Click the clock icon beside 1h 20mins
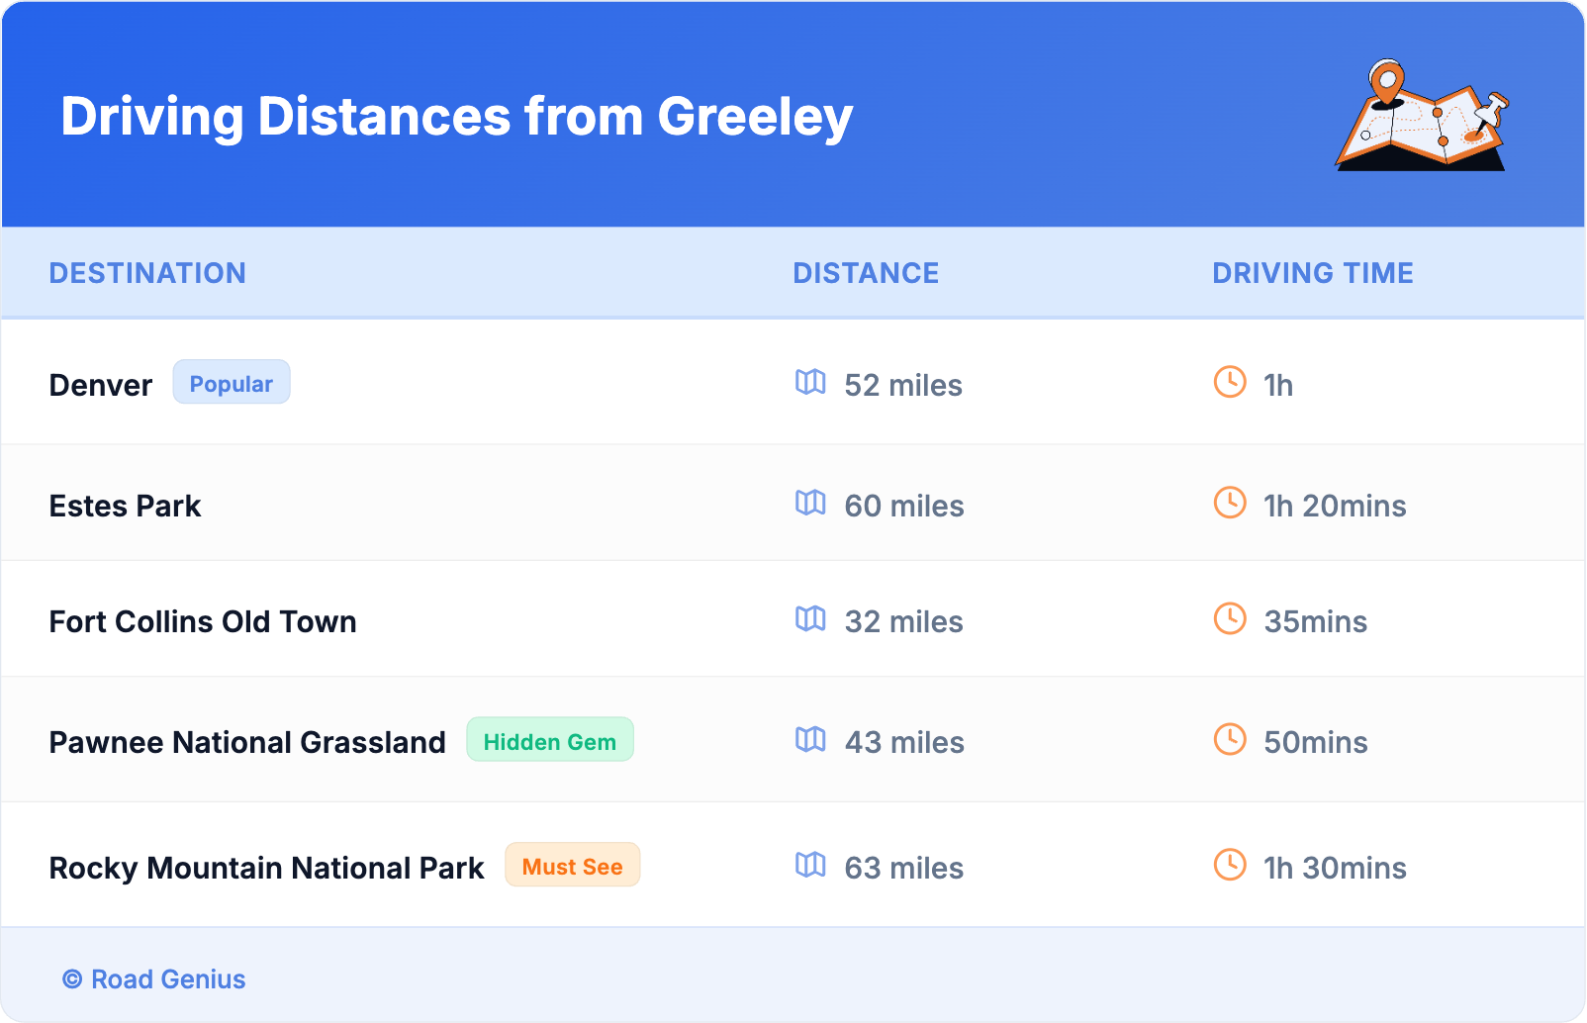This screenshot has height=1023, width=1587. (x=1230, y=503)
